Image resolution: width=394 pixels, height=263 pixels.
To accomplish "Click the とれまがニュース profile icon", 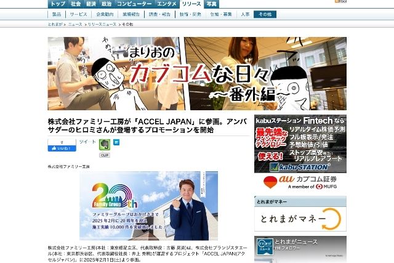I will (265, 245).
